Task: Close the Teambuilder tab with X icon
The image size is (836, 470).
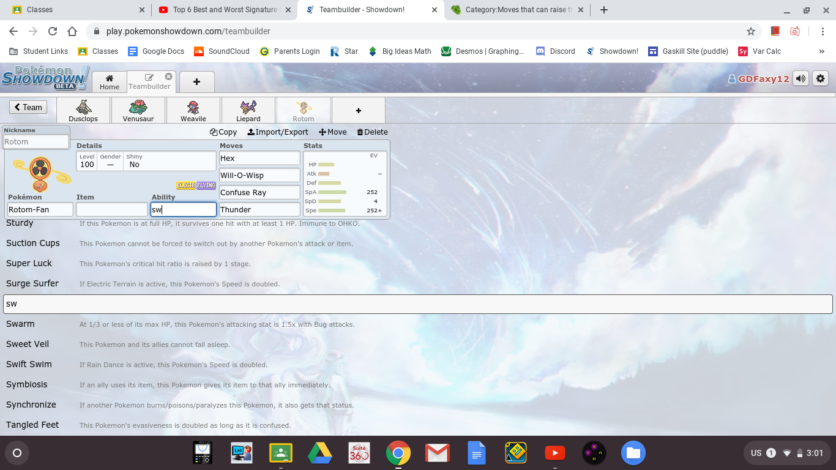Action: pos(168,76)
